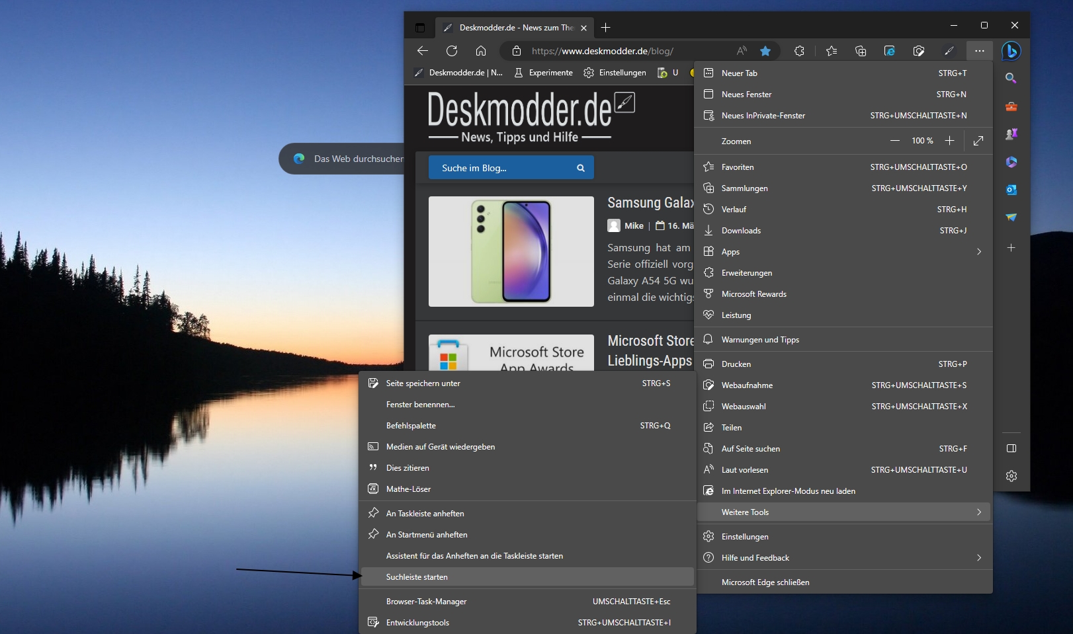Click the tab actions menu icon
Viewport: 1073px width, 634px height.
pyautogui.click(x=420, y=28)
